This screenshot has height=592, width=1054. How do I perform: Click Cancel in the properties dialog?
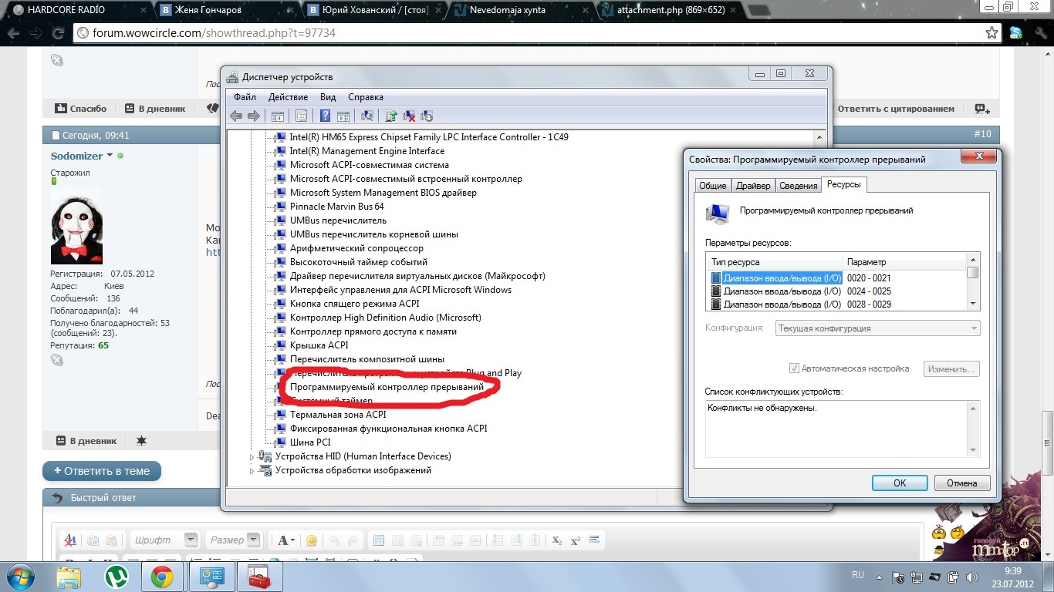pyautogui.click(x=961, y=483)
